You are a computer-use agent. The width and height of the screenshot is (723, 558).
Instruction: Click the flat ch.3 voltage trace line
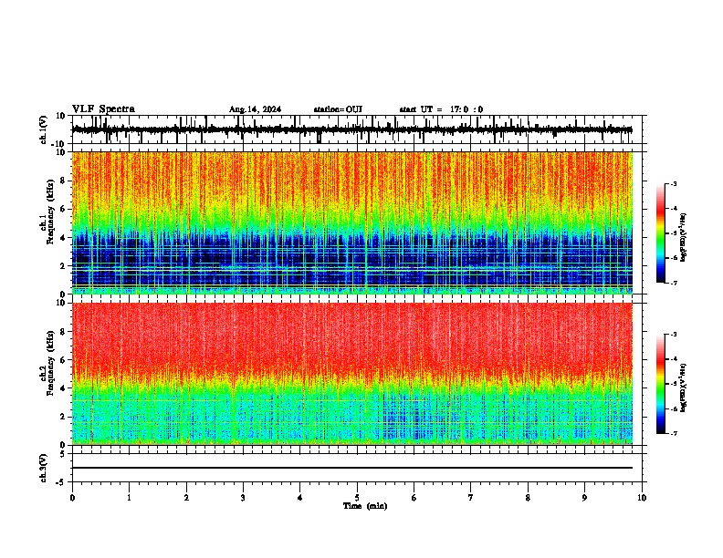[352, 468]
